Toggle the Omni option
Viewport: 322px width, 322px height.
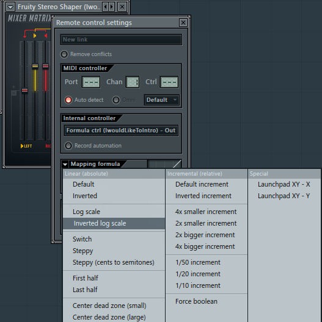(116, 100)
